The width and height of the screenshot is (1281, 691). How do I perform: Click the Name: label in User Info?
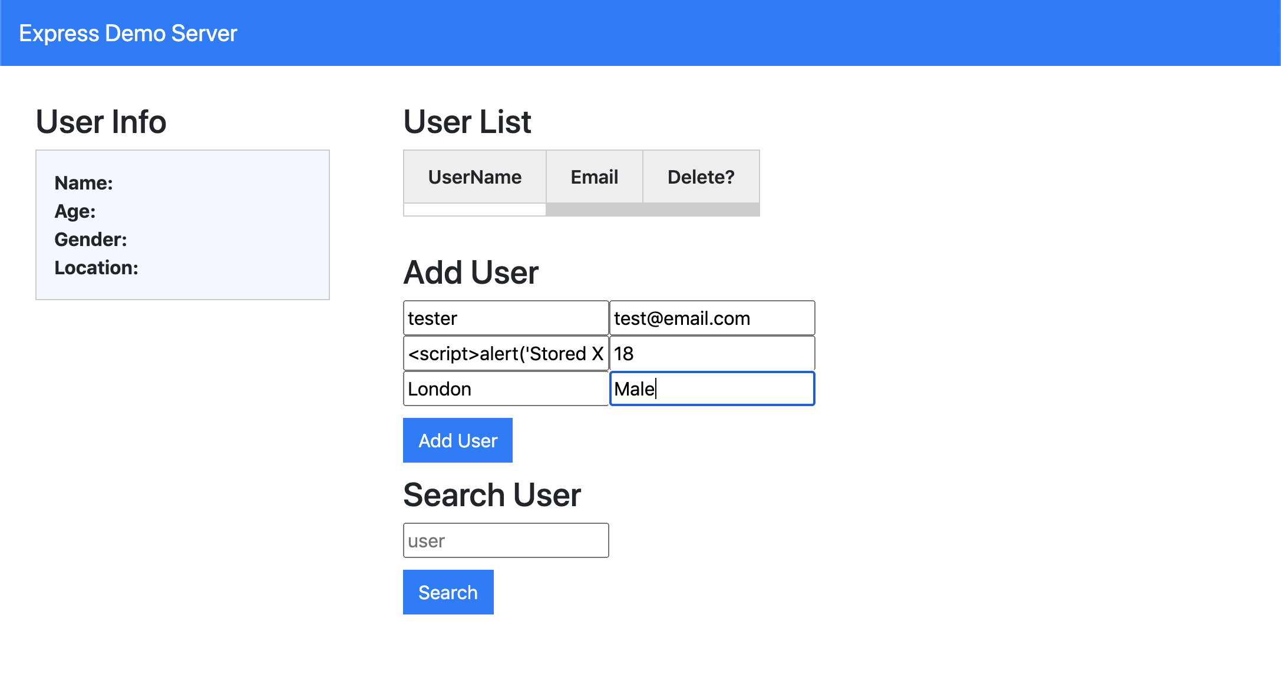[84, 183]
